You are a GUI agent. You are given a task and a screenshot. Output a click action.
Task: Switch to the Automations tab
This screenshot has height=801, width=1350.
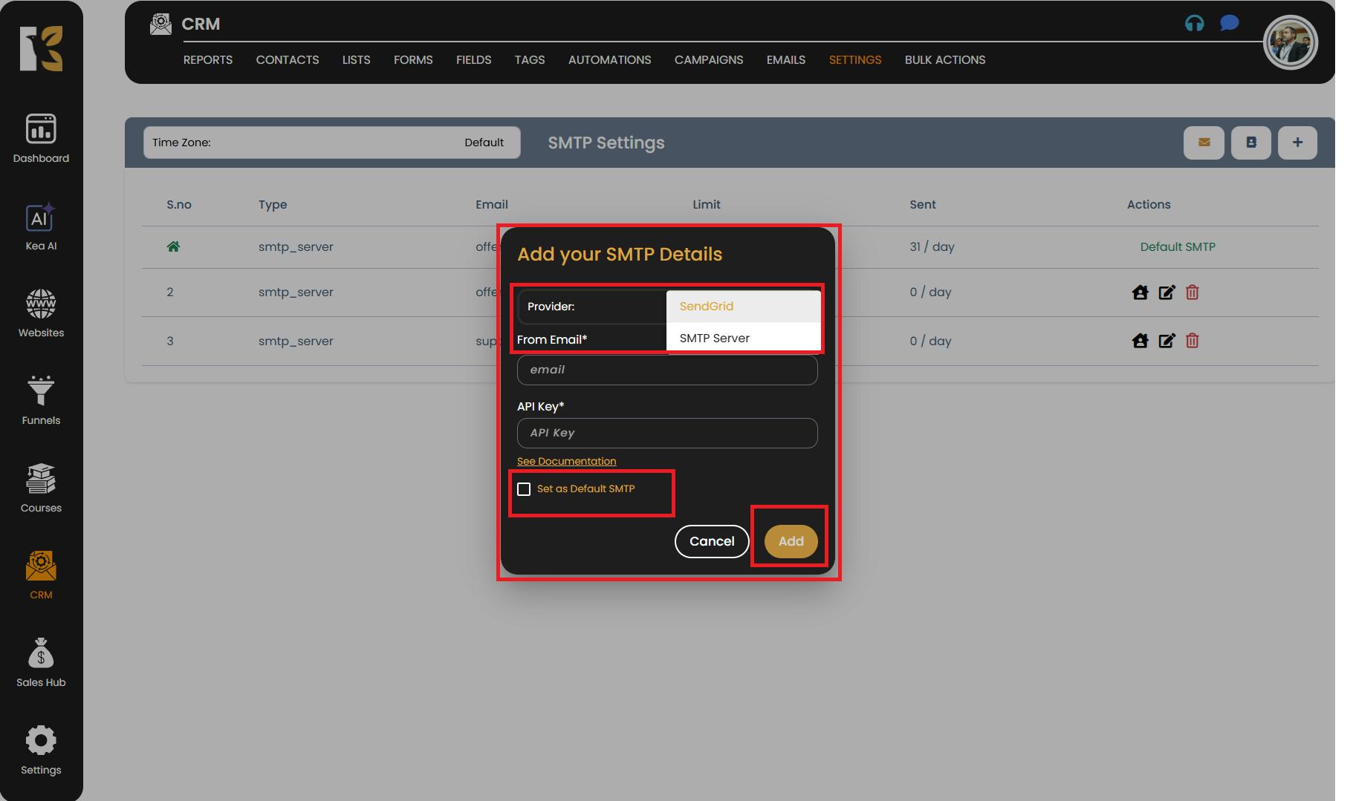tap(609, 60)
